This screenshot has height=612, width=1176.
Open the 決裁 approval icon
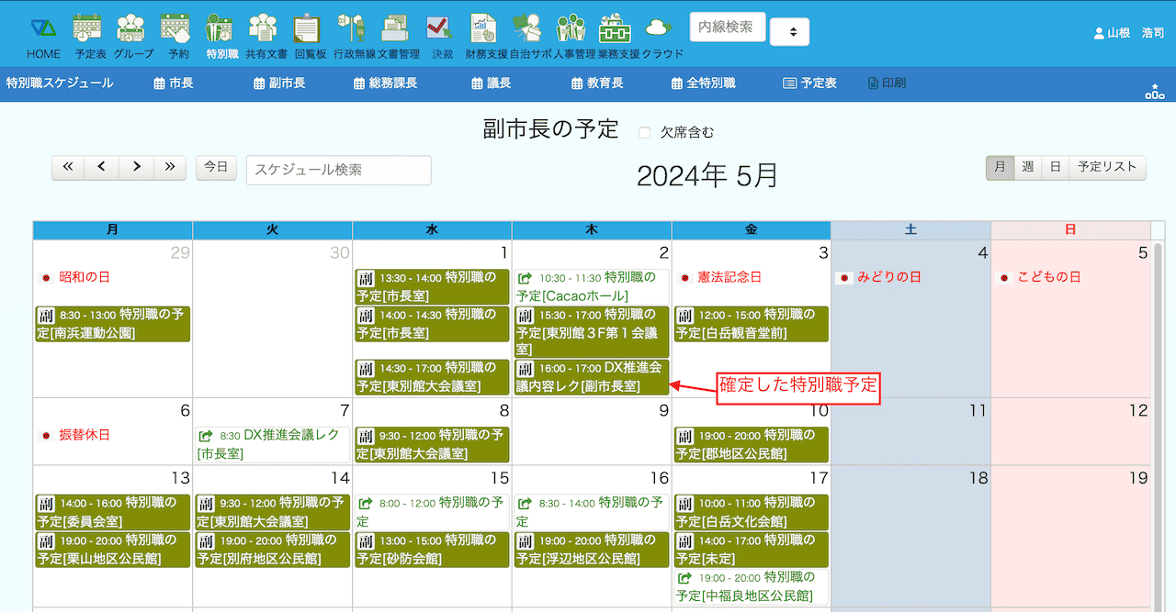[442, 29]
